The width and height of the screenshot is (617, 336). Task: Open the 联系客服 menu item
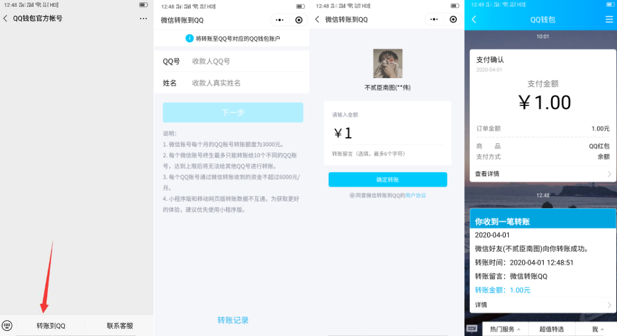tap(120, 326)
